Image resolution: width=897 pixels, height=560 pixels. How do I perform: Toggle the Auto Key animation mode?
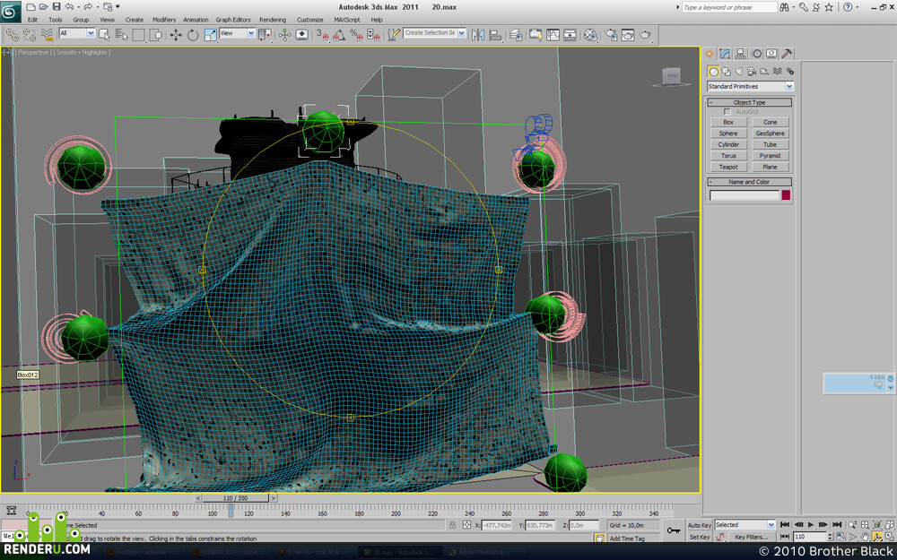(699, 525)
